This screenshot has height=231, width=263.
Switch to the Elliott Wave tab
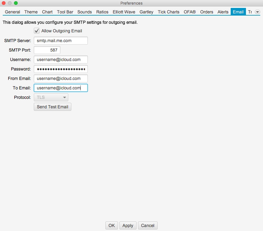[x=124, y=12]
